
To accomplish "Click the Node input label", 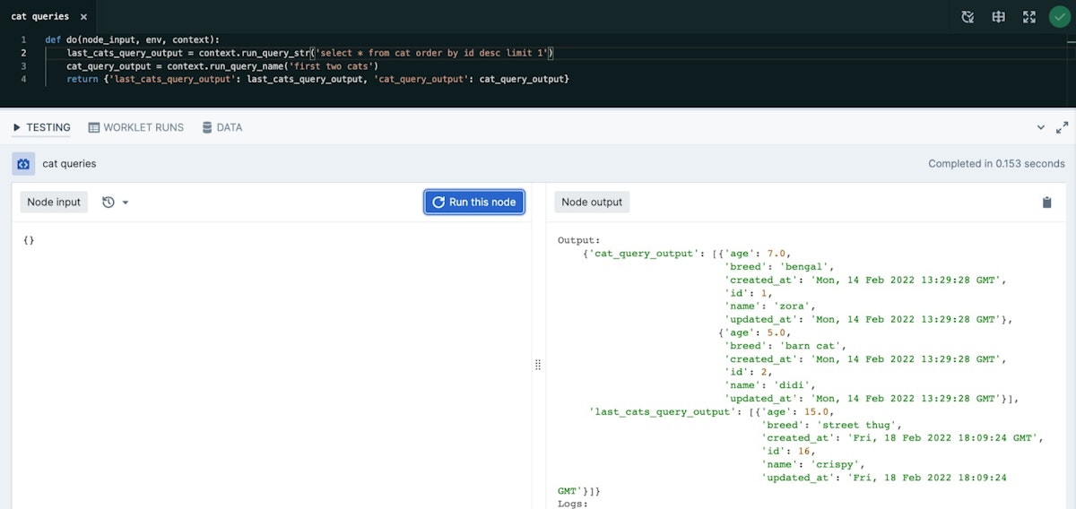I will point(54,203).
